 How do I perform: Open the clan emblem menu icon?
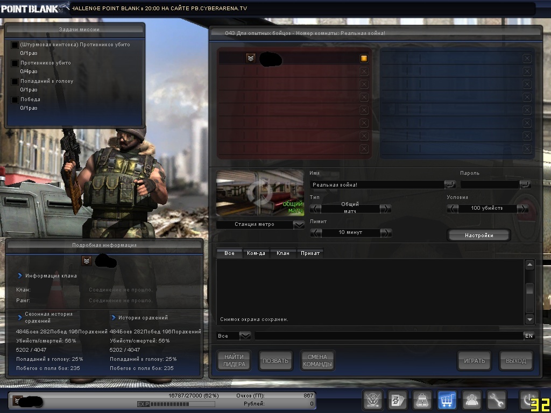372,400
